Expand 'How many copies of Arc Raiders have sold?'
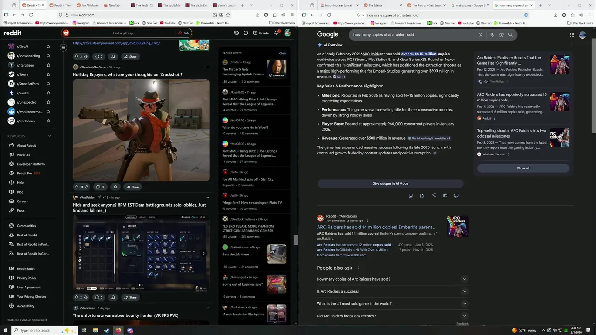Screen dimensions: 596x335 pyautogui.click(x=393, y=279)
